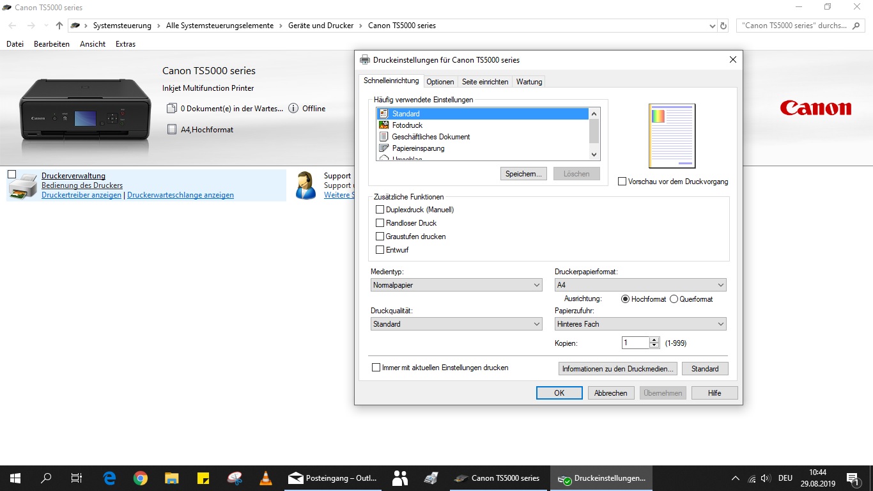Screen dimensions: 873x491
Task: Confirm dialog with OK button
Action: tap(559, 393)
